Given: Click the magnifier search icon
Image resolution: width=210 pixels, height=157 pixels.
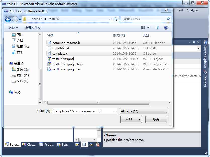Looking at the screenshot, I should 168,19.
